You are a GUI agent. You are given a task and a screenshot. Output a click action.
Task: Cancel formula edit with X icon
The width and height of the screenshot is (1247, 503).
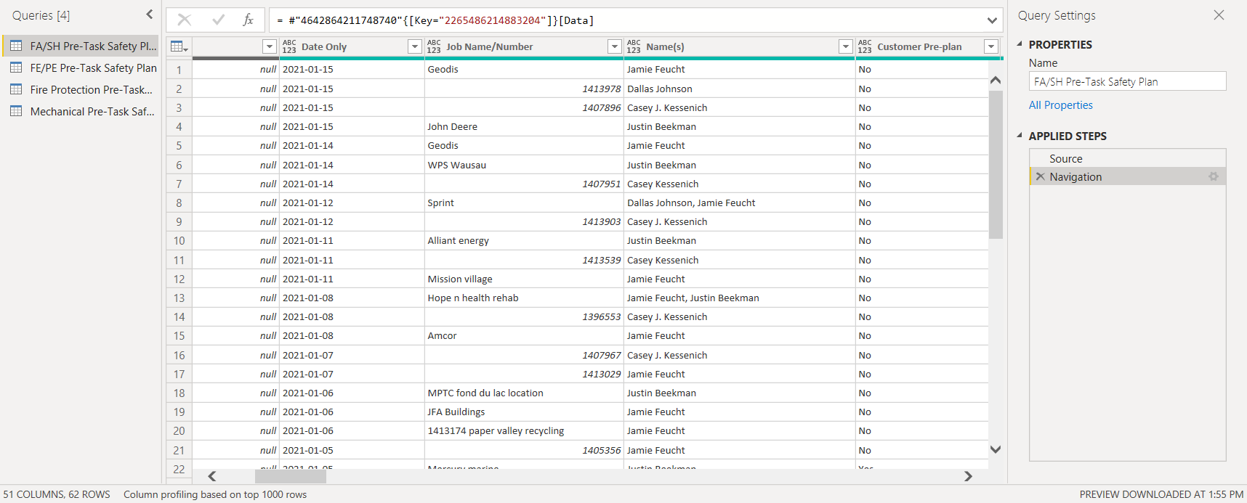point(185,20)
